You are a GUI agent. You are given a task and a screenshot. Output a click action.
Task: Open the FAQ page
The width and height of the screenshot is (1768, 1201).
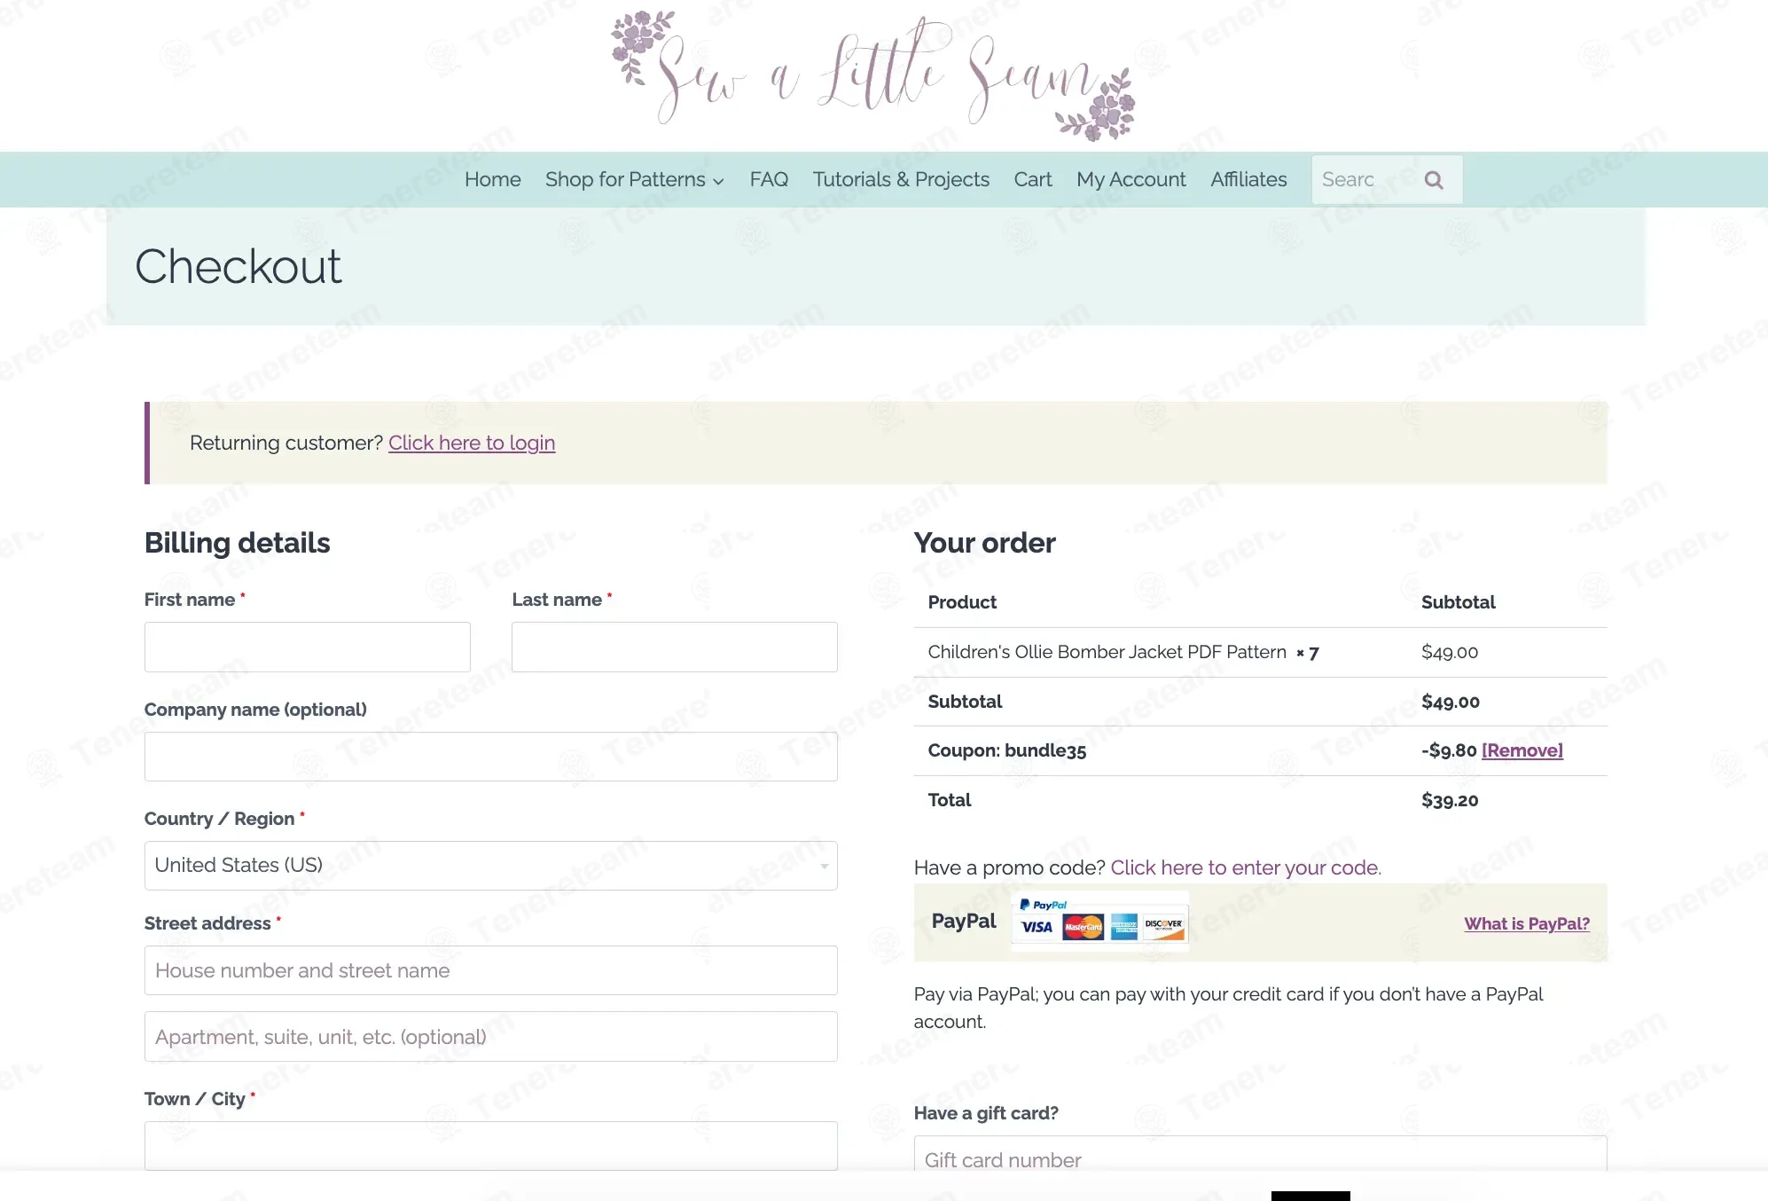pos(769,179)
